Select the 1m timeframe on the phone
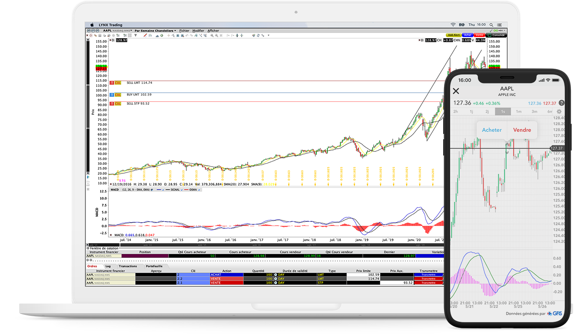 point(519,112)
